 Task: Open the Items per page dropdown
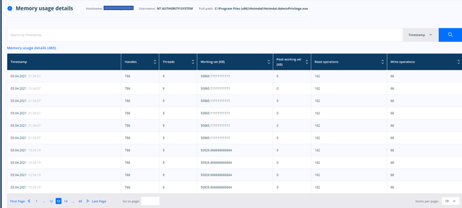(x=451, y=201)
